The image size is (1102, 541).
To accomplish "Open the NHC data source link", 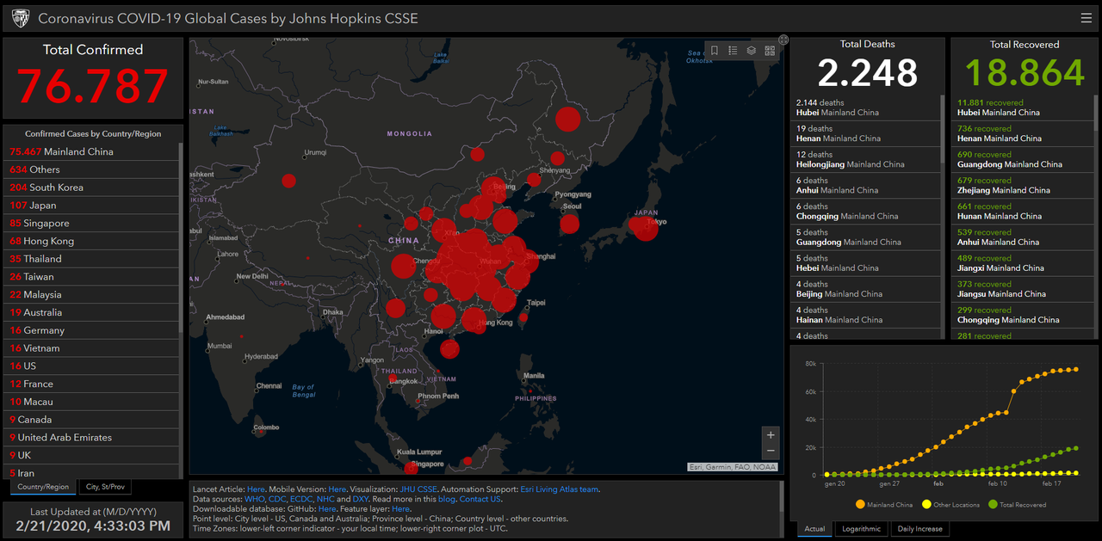I will click(x=325, y=499).
